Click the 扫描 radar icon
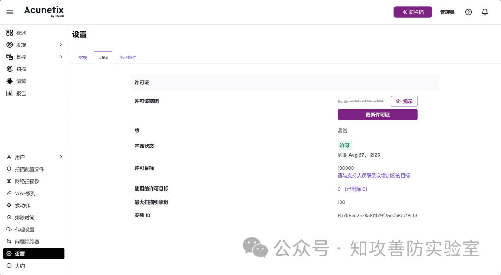 [10, 69]
